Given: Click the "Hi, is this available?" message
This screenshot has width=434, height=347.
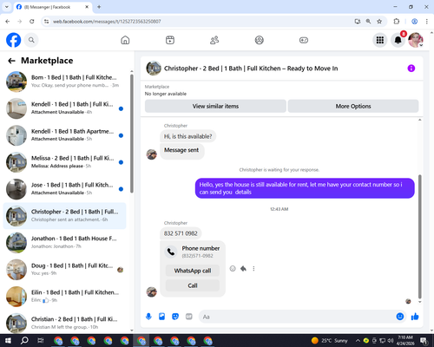Looking at the screenshot, I should coord(187,136).
